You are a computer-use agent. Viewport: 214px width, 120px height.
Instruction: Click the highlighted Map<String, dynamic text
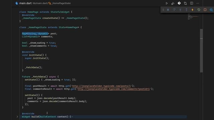click(x=35, y=33)
